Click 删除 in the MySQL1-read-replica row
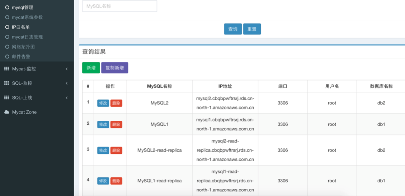Screen dimensions: 405x196 coord(116,181)
